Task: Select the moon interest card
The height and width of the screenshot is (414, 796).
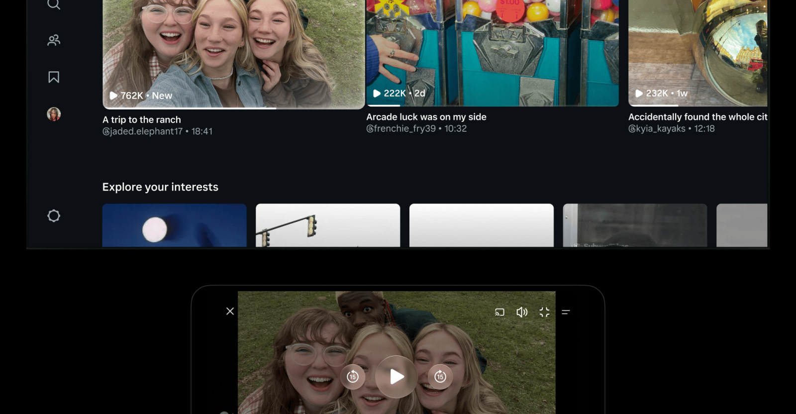Action: [x=175, y=225]
